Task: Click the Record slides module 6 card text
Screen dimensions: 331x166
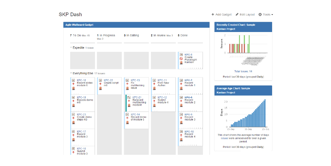Action: (85, 84)
